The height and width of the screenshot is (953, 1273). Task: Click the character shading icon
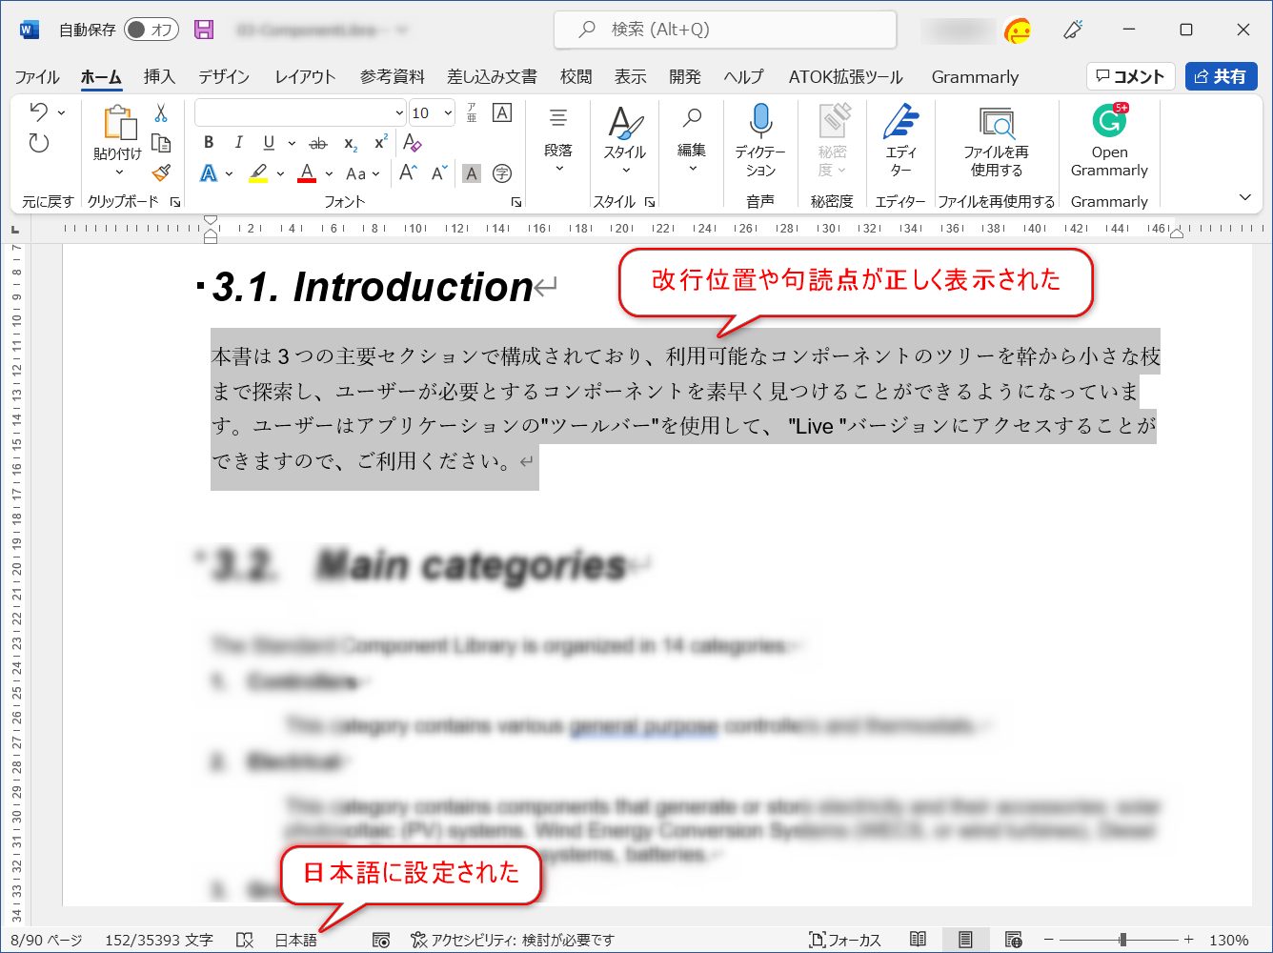point(472,173)
